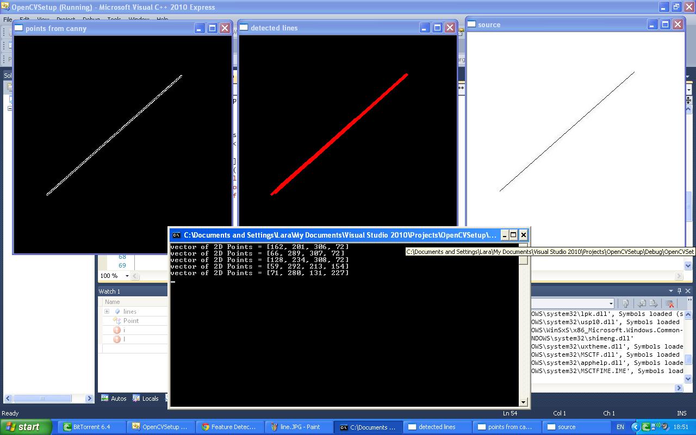Go to previous message in output toolbar
Image resolution: width=696 pixels, height=435 pixels.
642,303
